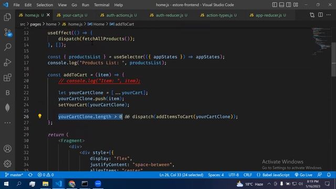
Task: Change Spaces: 4 indentation setting
Action: coord(216,175)
